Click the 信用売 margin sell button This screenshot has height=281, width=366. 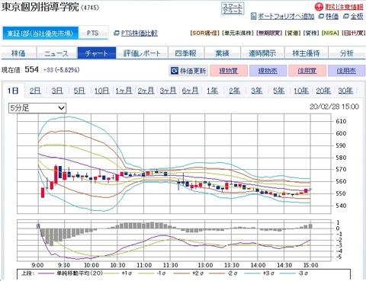click(x=346, y=71)
